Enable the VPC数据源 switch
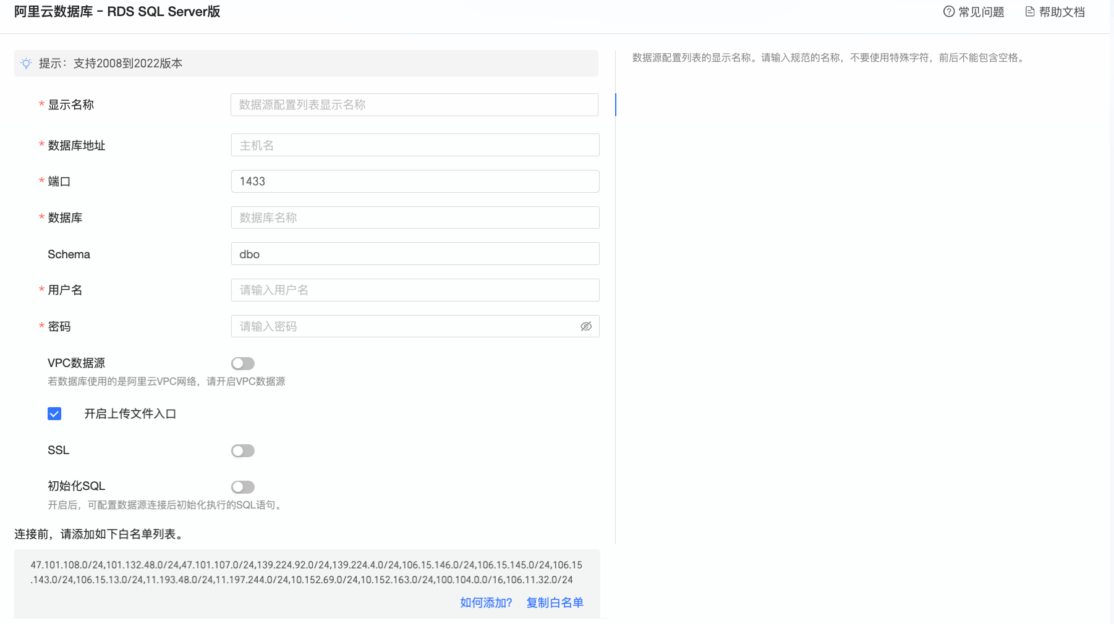1114x624 pixels. (x=243, y=363)
